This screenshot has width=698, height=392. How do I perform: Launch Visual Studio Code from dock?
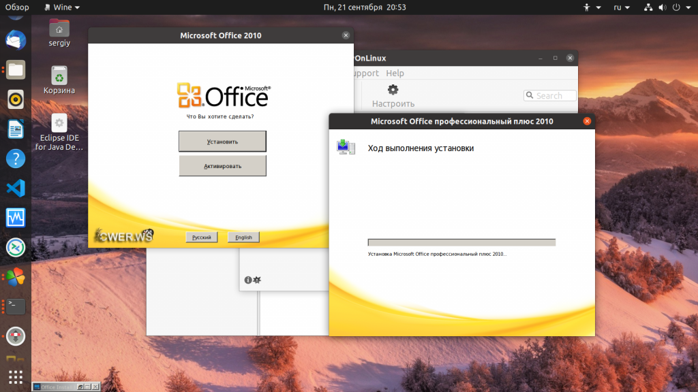(x=16, y=188)
